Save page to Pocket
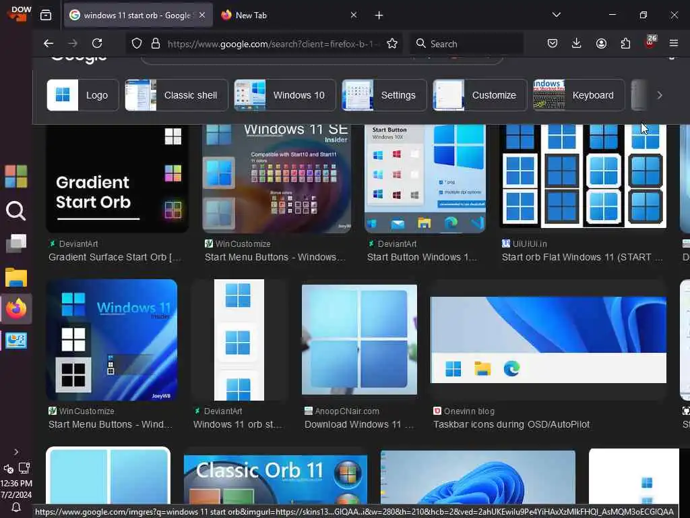690x518 pixels. point(553,43)
